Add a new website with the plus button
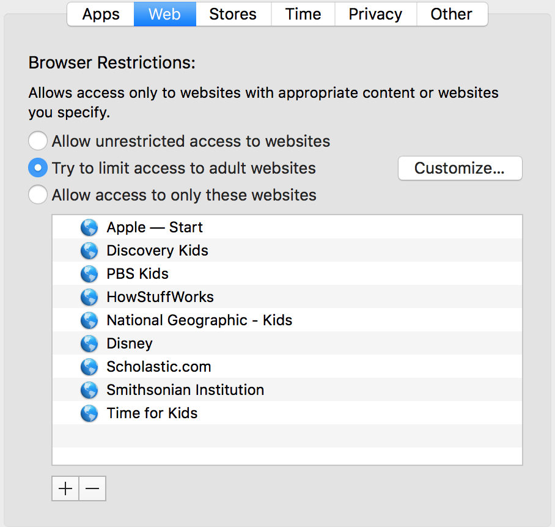This screenshot has width=555, height=527. coord(65,488)
